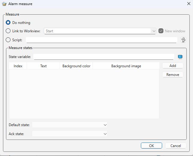The width and height of the screenshot is (193, 156).
Task: Click the Text column header
Action: click(x=43, y=66)
